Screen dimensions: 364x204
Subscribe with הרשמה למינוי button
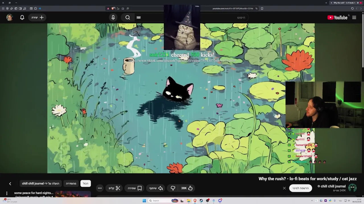click(301, 188)
